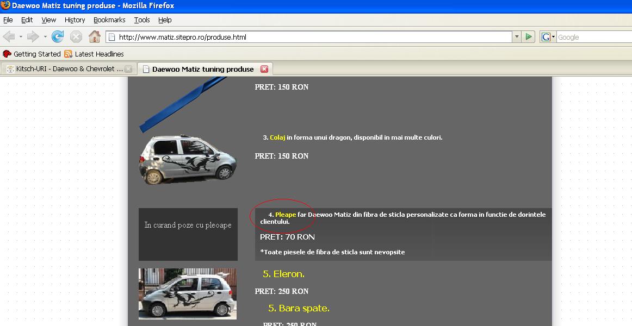Image resolution: width=632 pixels, height=326 pixels.
Task: Click the green Go arrow button
Action: pyautogui.click(x=529, y=37)
